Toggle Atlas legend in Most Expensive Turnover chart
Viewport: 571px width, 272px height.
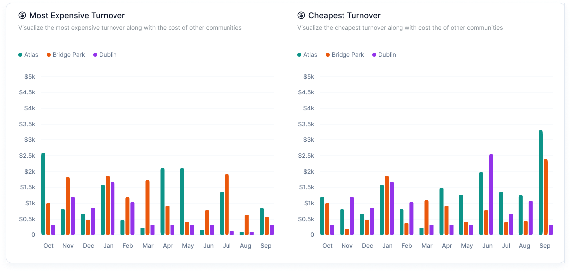tap(28, 55)
